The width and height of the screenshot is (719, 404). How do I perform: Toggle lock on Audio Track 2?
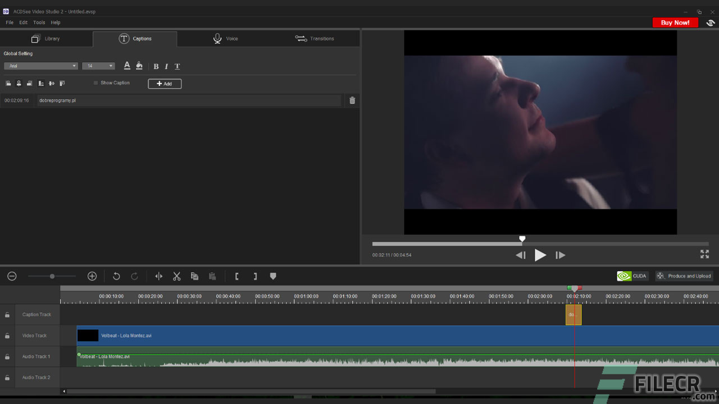tap(7, 378)
